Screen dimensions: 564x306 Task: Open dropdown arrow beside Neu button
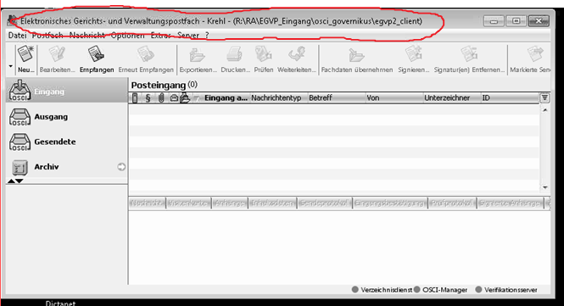[10, 66]
